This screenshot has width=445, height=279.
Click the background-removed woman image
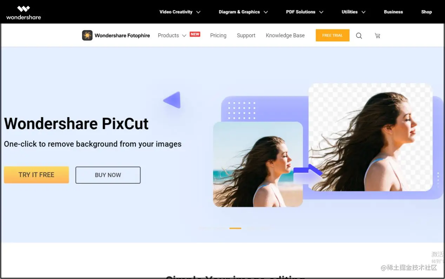pos(370,137)
